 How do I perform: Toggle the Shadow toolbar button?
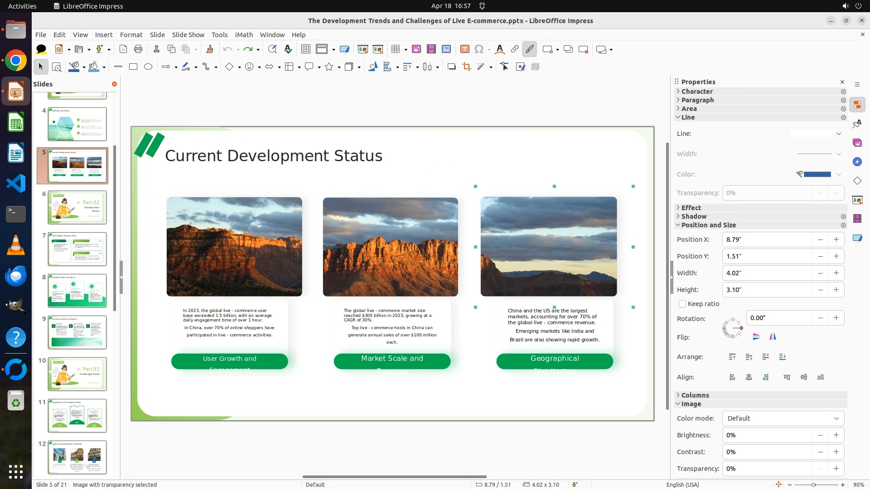[x=451, y=67]
